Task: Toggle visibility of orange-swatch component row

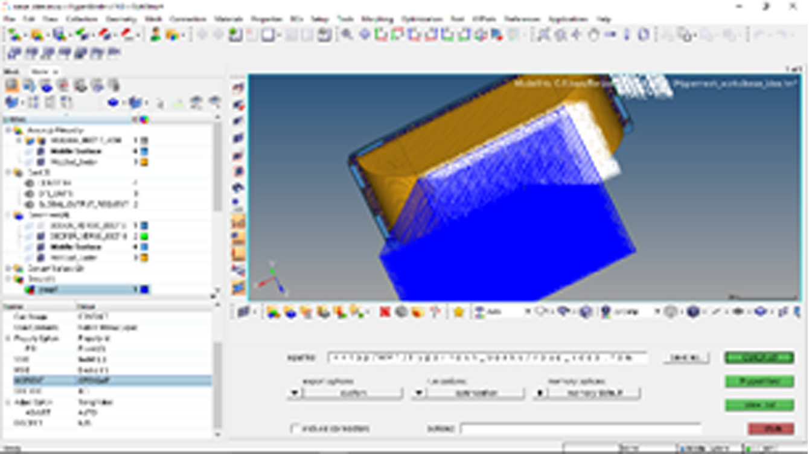Action: (x=40, y=258)
